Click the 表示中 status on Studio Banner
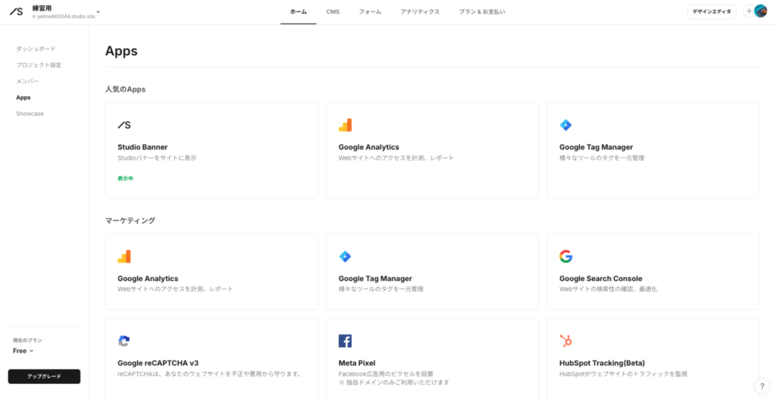Viewport: 776px width, 400px height. (126, 179)
